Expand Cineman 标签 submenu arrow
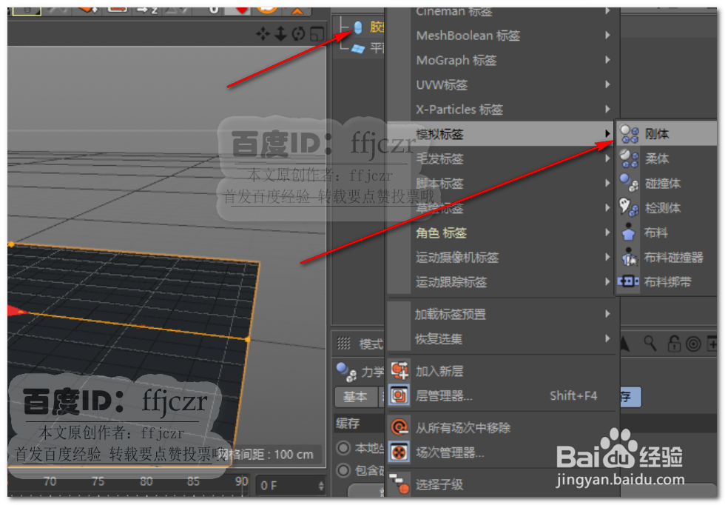 607,12
